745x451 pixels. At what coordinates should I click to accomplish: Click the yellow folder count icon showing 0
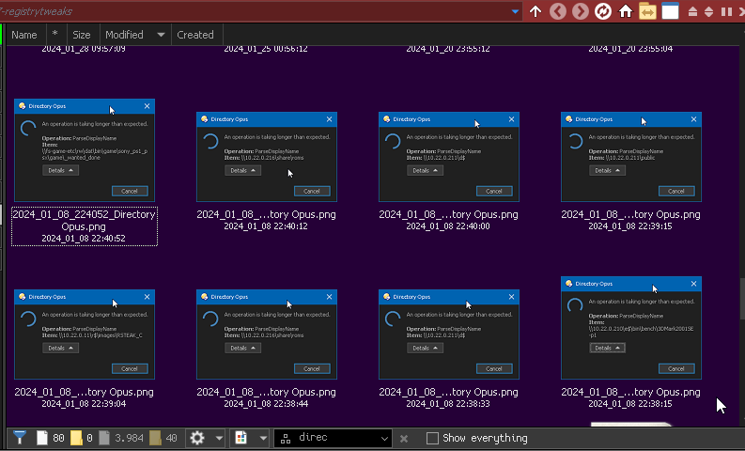click(76, 438)
